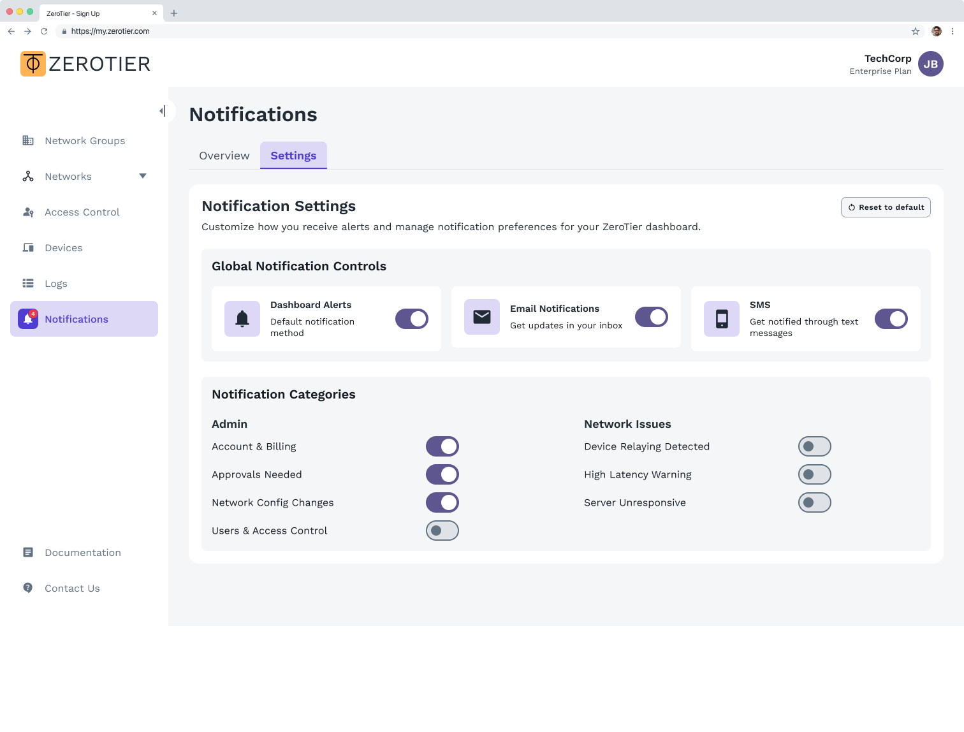The width and height of the screenshot is (964, 732).
Task: Click the Network Issues heading
Action: point(627,424)
